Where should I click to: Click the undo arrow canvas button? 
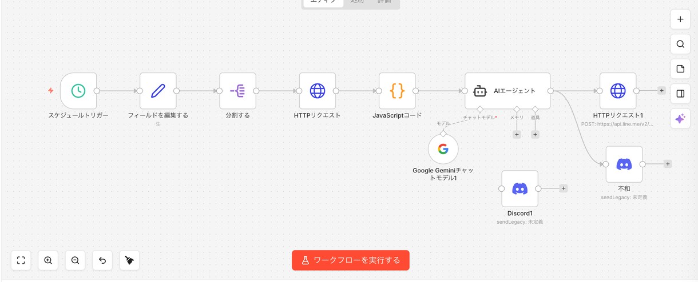pos(102,260)
